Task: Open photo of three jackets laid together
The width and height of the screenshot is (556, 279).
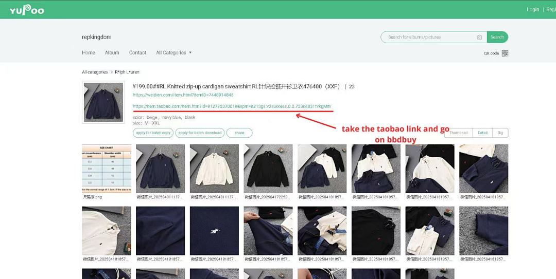Action: click(x=322, y=169)
